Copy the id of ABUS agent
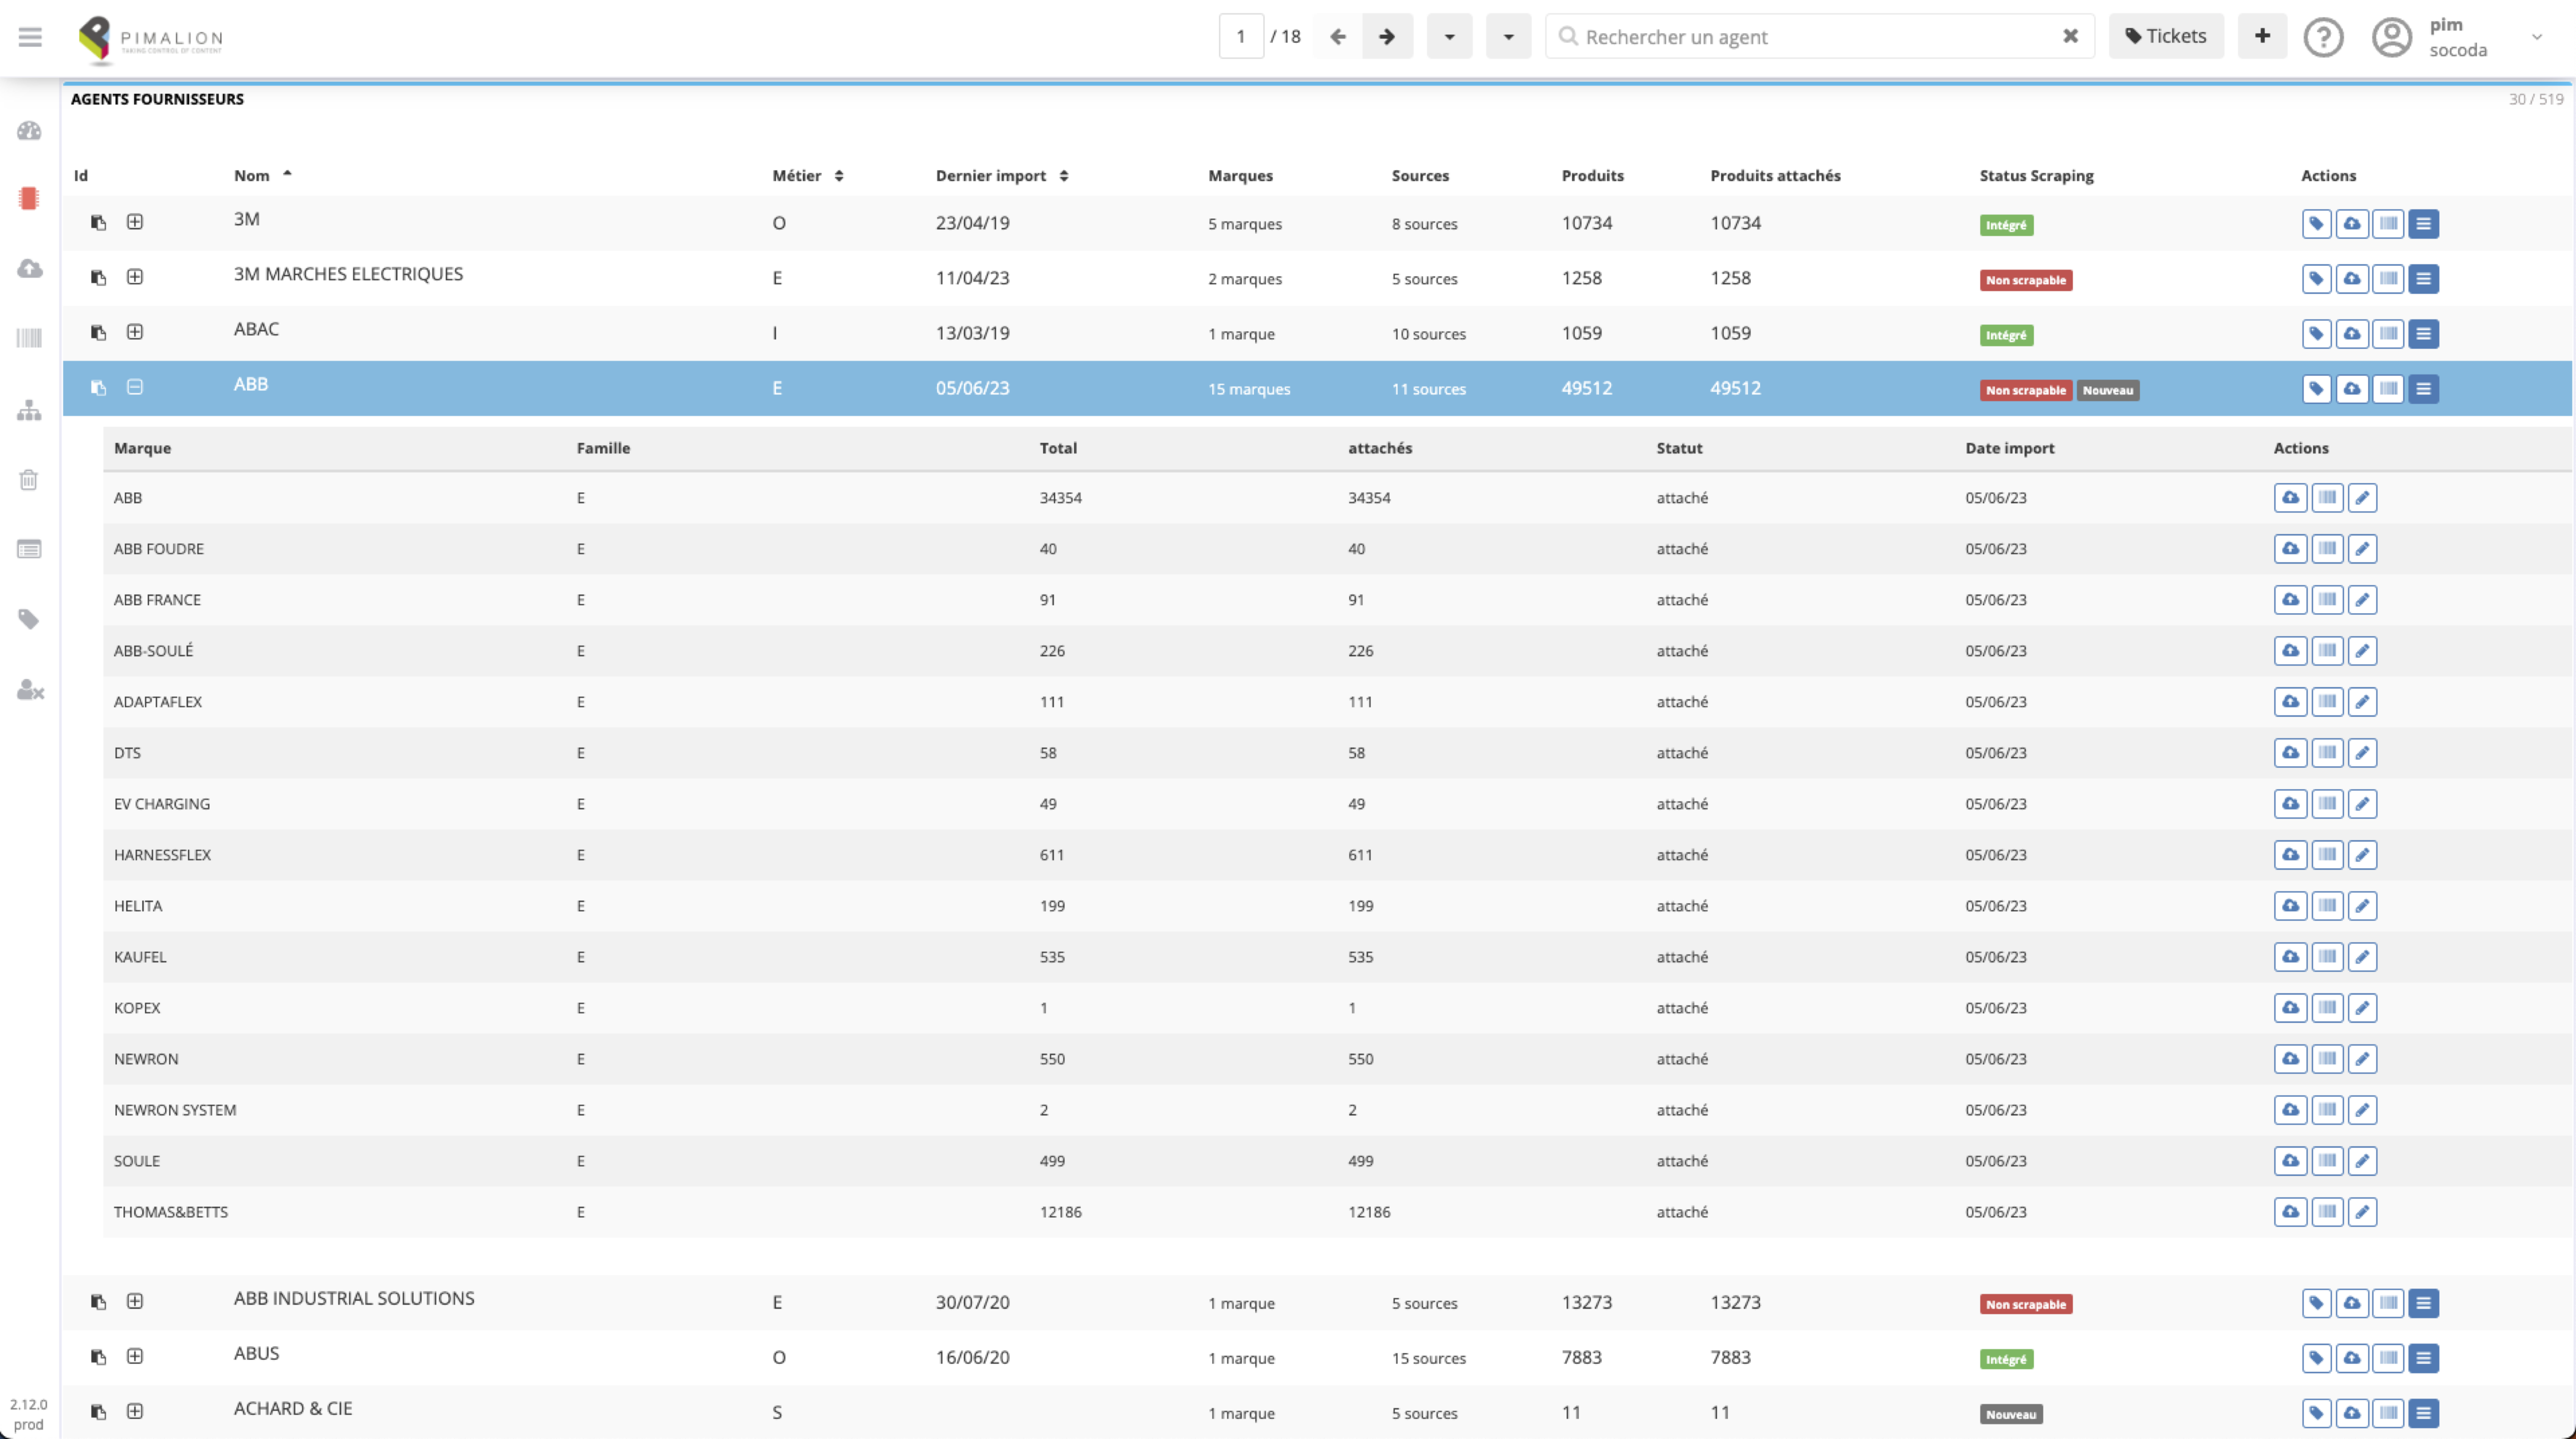Image resolution: width=2576 pixels, height=1439 pixels. tap(98, 1357)
